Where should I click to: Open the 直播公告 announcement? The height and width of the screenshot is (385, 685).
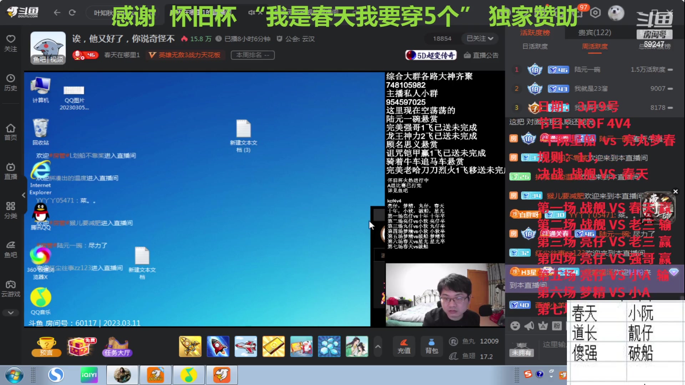pyautogui.click(x=481, y=55)
